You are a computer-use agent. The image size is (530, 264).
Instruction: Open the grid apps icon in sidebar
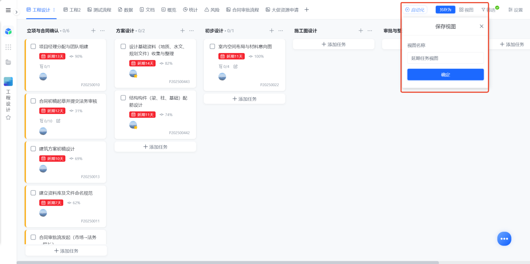pos(8,47)
